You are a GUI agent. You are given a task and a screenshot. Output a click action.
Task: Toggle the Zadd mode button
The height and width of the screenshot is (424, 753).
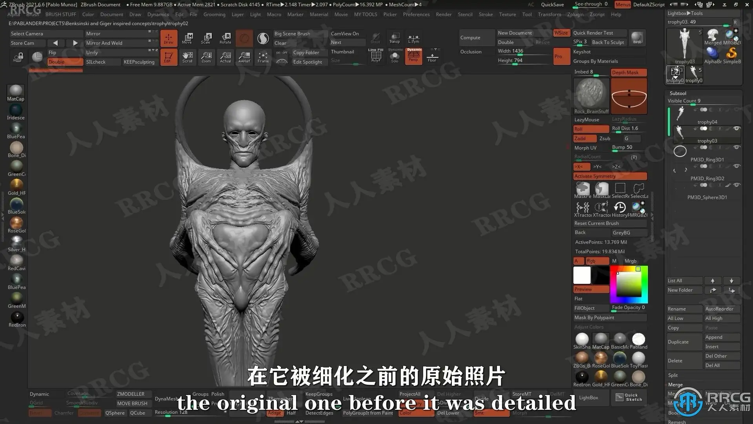(x=585, y=139)
